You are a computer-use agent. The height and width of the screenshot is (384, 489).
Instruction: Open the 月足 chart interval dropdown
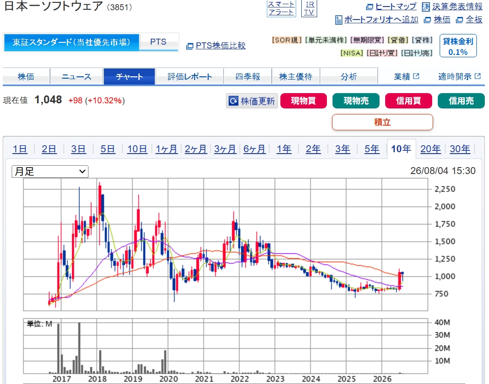(50, 171)
